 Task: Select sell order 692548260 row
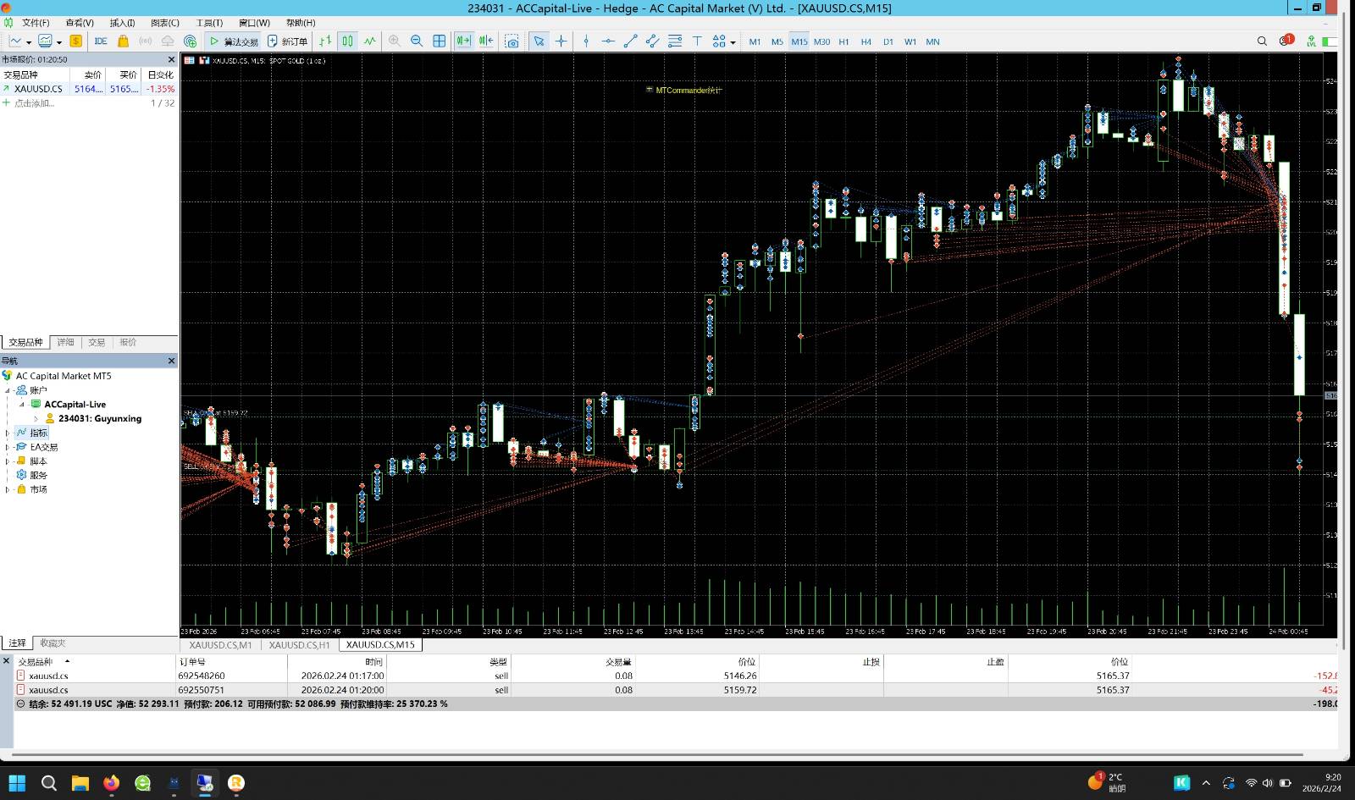677,676
